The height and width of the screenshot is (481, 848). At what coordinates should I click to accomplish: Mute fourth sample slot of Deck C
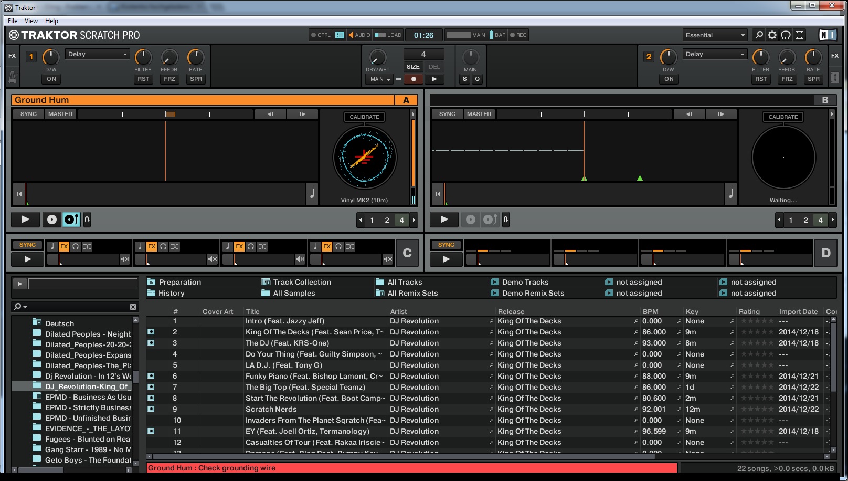click(x=388, y=259)
